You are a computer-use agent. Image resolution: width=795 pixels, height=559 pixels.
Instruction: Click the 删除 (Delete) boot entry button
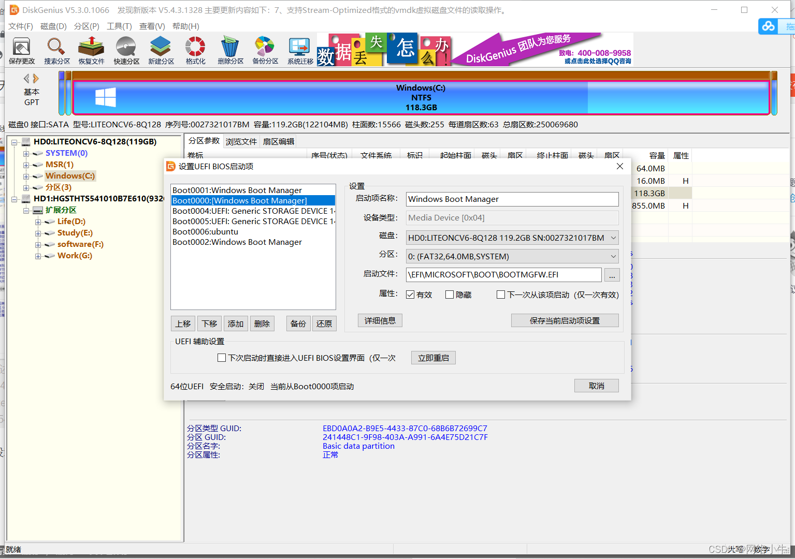click(x=262, y=323)
